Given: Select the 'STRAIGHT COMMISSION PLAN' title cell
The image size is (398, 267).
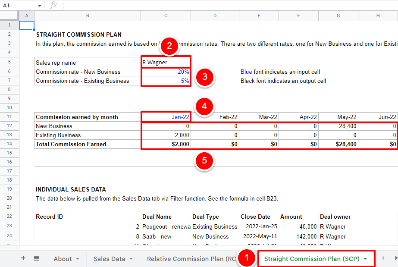Looking at the screenshot, I should [x=88, y=35].
